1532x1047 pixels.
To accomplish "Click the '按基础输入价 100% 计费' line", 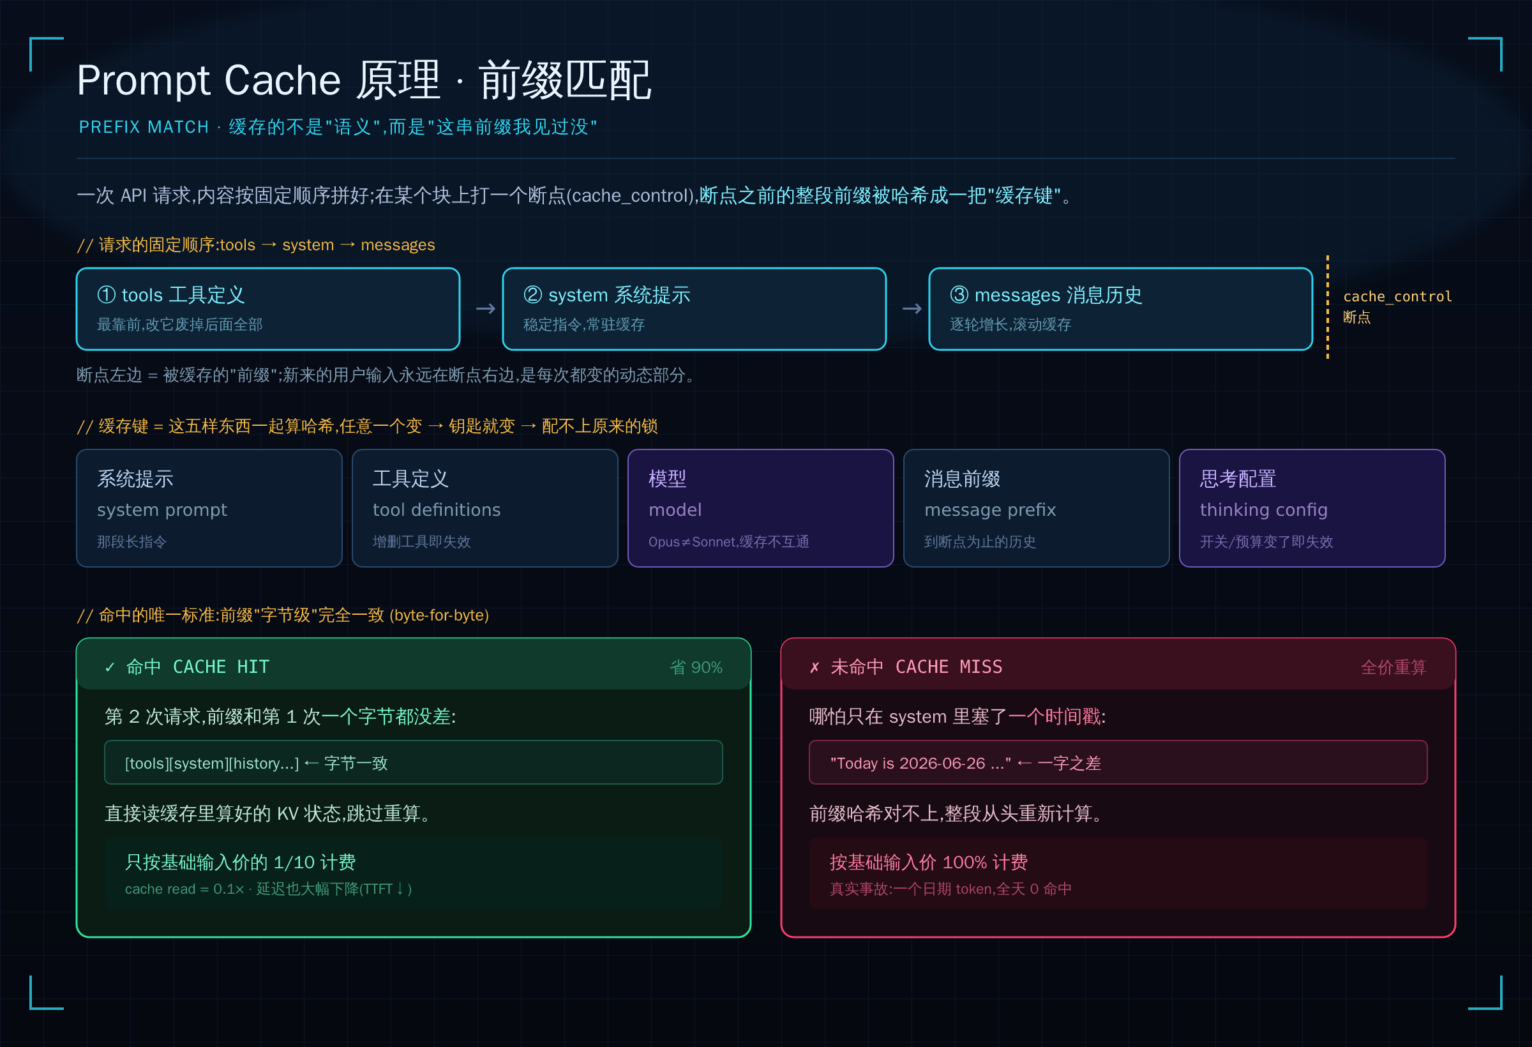I will pos(928,862).
